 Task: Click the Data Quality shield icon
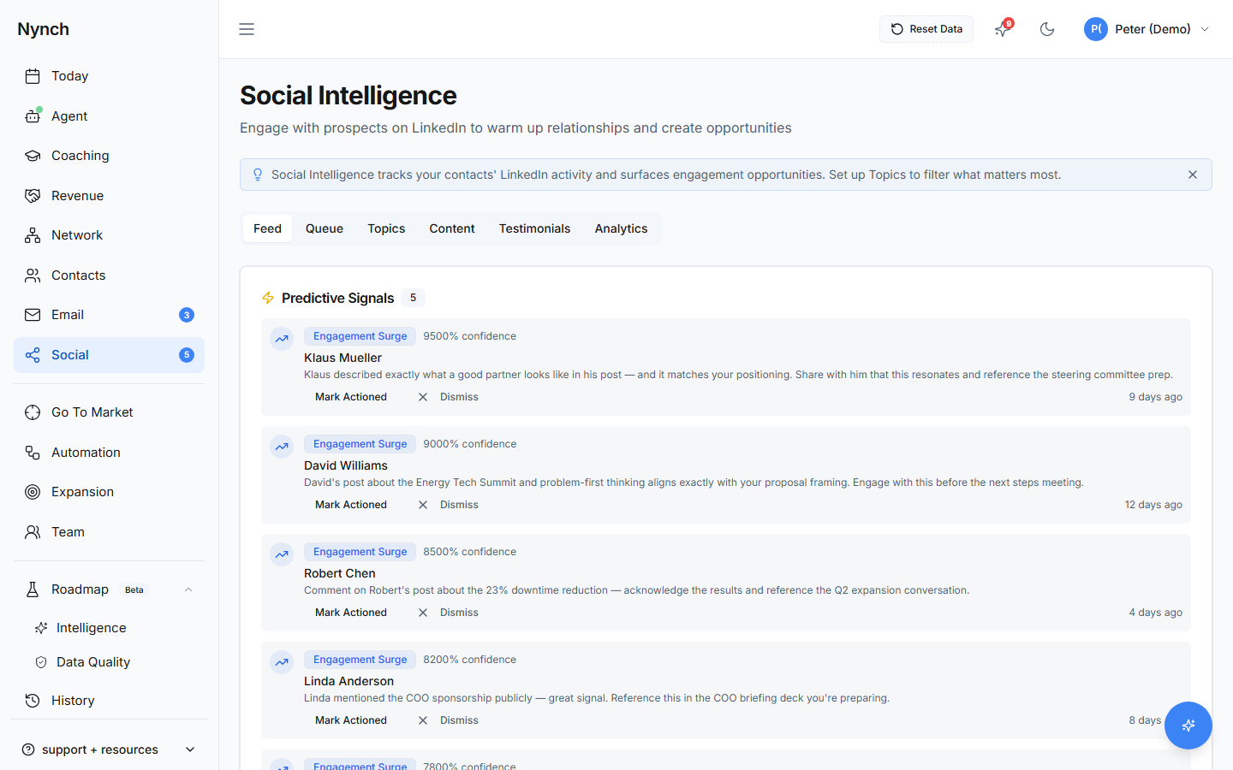pyautogui.click(x=41, y=662)
